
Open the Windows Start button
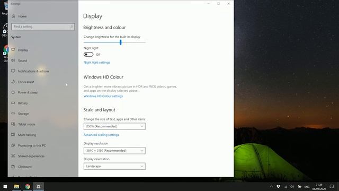5,186
